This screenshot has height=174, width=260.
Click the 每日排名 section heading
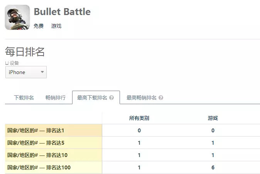click(x=25, y=52)
